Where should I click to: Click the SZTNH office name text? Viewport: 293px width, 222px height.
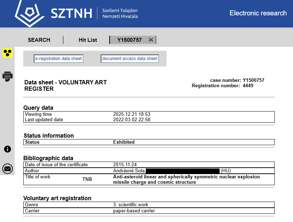click(120, 14)
